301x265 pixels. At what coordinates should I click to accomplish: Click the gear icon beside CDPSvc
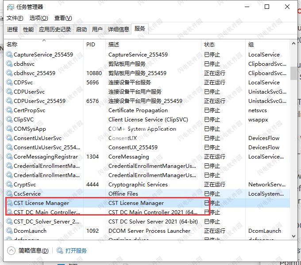click(x=9, y=82)
